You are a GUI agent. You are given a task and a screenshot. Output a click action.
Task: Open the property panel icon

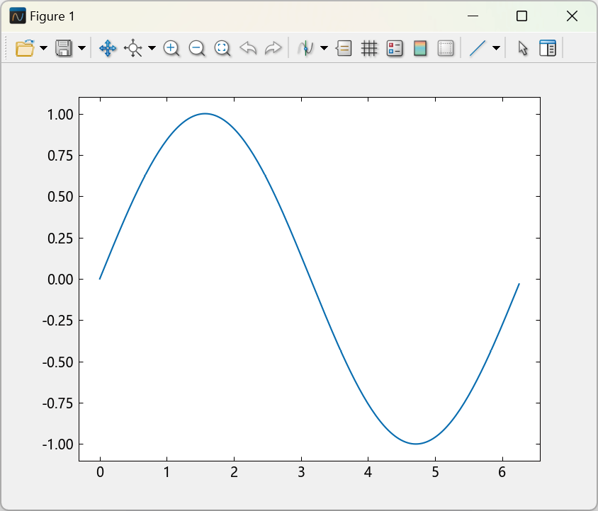548,48
